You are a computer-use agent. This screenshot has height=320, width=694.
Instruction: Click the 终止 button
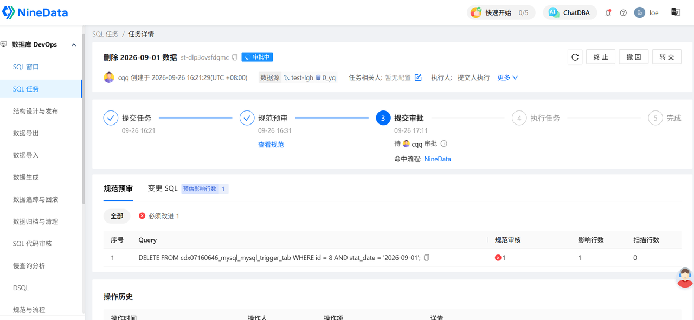601,57
